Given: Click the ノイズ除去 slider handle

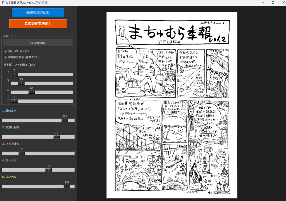Looking at the screenshot, I should [x=22, y=153].
